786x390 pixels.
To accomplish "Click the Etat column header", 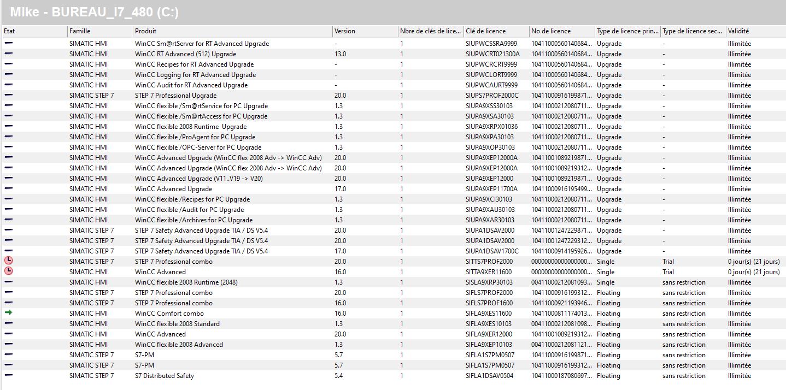I will (10, 31).
